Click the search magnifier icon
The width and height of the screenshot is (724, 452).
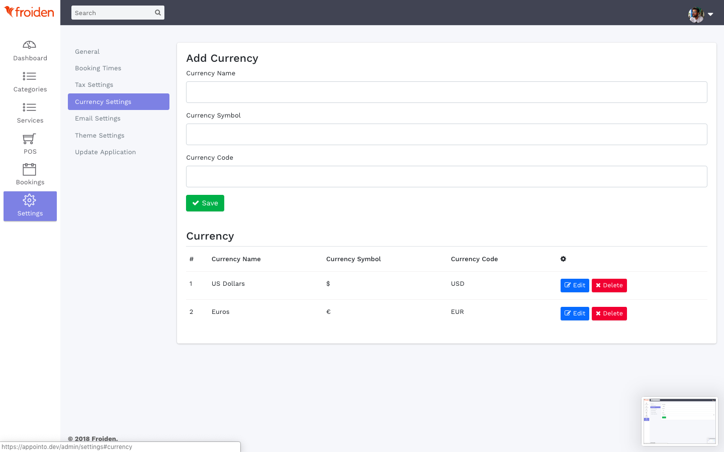click(x=158, y=13)
